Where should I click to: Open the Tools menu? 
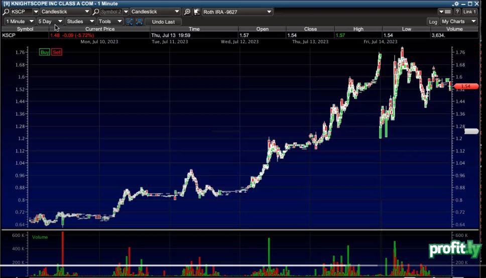click(110, 22)
